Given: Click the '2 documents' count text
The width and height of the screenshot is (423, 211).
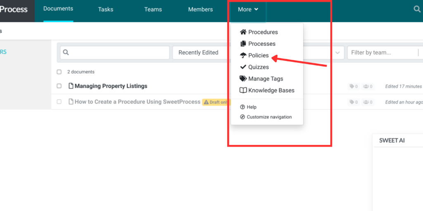Looking at the screenshot, I should [81, 72].
